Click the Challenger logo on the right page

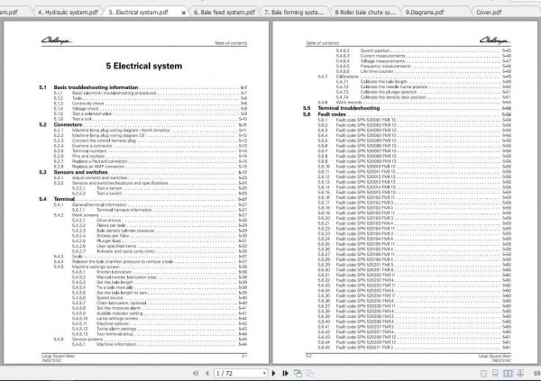click(x=495, y=41)
